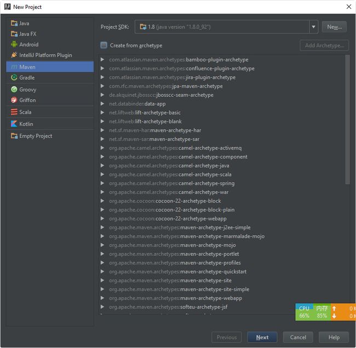Click the CPU usage indicator widget
Screen dimensions: 356x348
tap(304, 312)
